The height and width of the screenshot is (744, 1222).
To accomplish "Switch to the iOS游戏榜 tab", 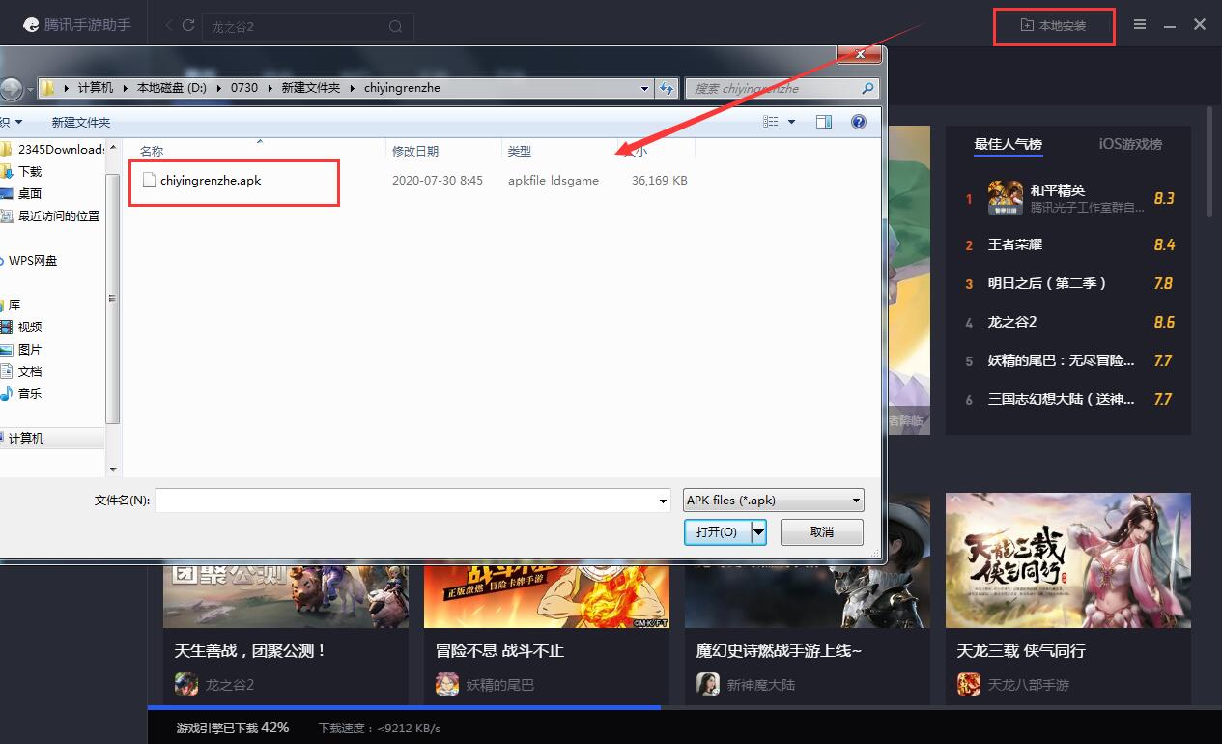I will pyautogui.click(x=1130, y=144).
